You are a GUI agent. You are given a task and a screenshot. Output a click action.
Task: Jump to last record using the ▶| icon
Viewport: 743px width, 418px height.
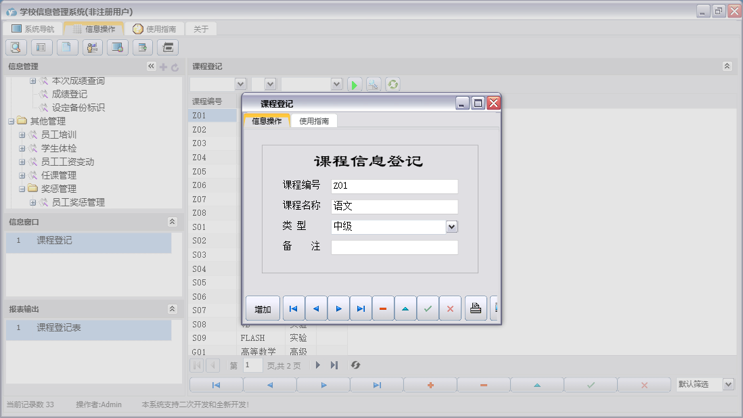point(361,308)
